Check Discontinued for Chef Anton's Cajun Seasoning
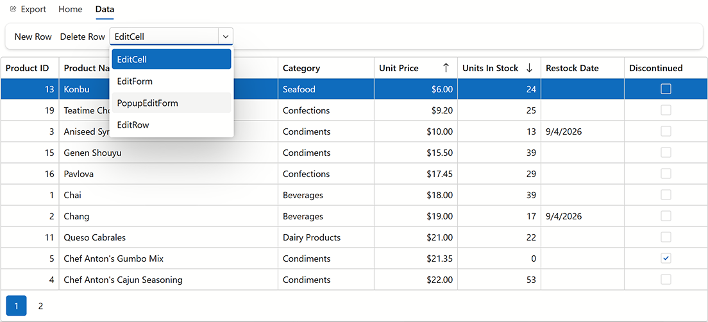The width and height of the screenshot is (708, 322). tap(666, 280)
